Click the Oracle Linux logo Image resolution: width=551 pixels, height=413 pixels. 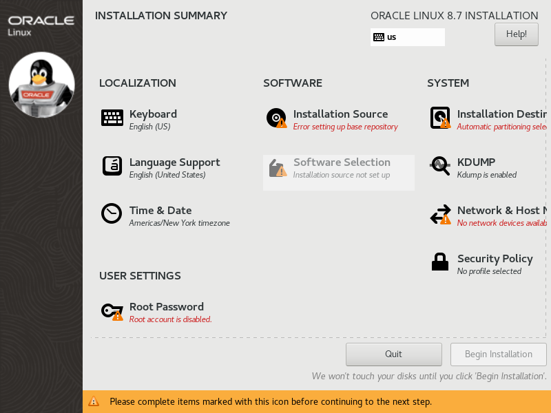coord(41,26)
